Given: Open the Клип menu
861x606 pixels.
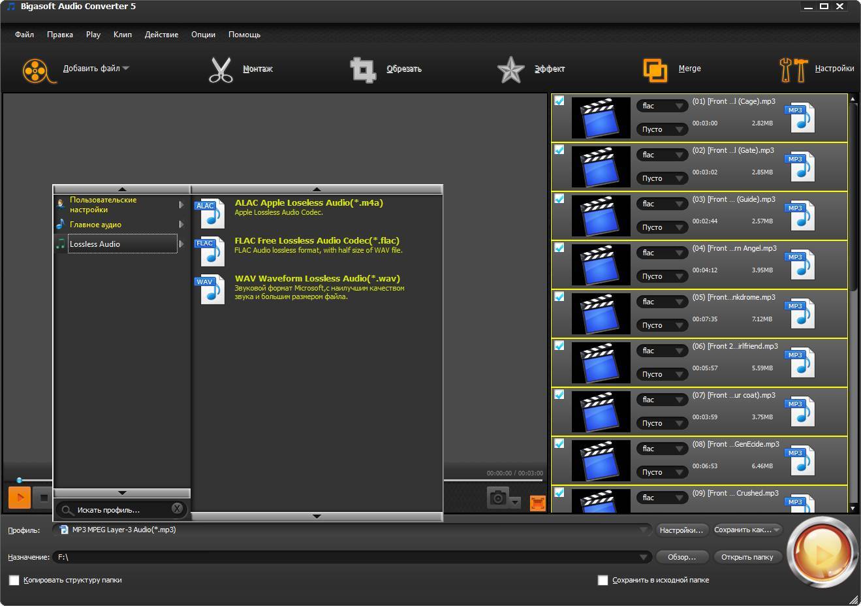Looking at the screenshot, I should pyautogui.click(x=123, y=35).
